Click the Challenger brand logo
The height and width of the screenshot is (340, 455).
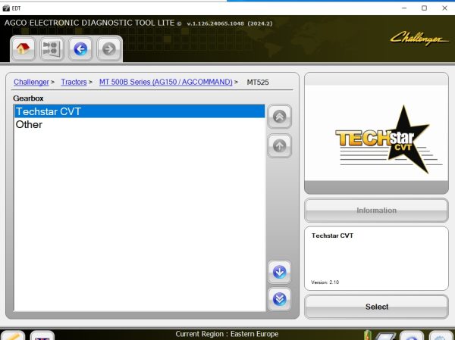[419, 39]
